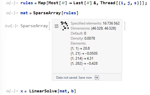The image size is (150, 95).
Task: Click the Out[•]= label of the SparseArray output
Action: click(x=11, y=26)
